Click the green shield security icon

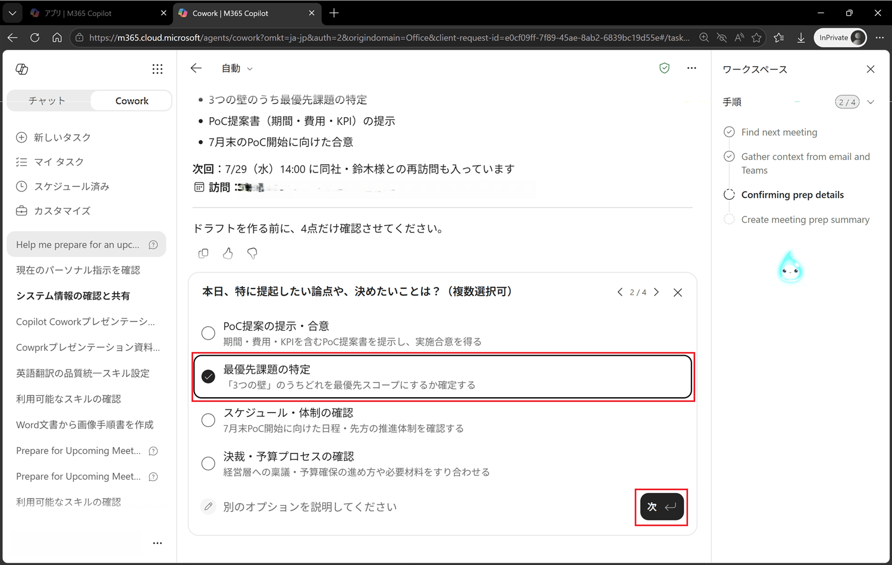(x=664, y=68)
